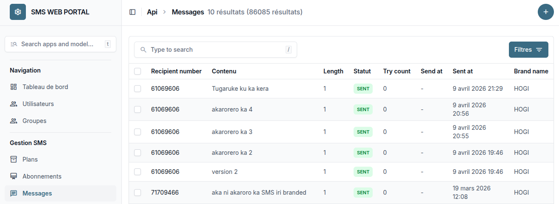Click message text akarorero ka 2
Screen dimensions: 559x204
coord(232,153)
